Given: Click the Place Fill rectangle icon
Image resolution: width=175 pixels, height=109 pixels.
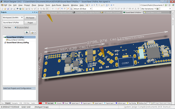Looking at the screenshot, I should tap(130, 9).
